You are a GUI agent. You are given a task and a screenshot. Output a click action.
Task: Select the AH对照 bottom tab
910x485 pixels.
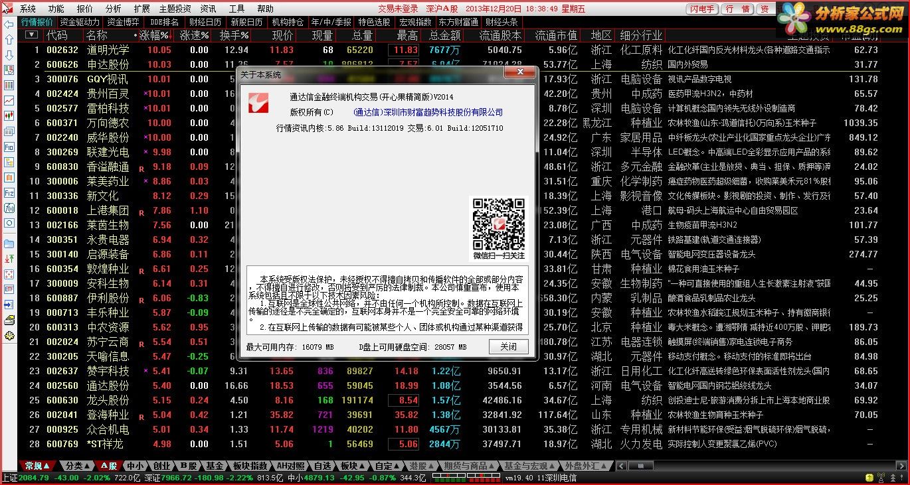coord(291,466)
